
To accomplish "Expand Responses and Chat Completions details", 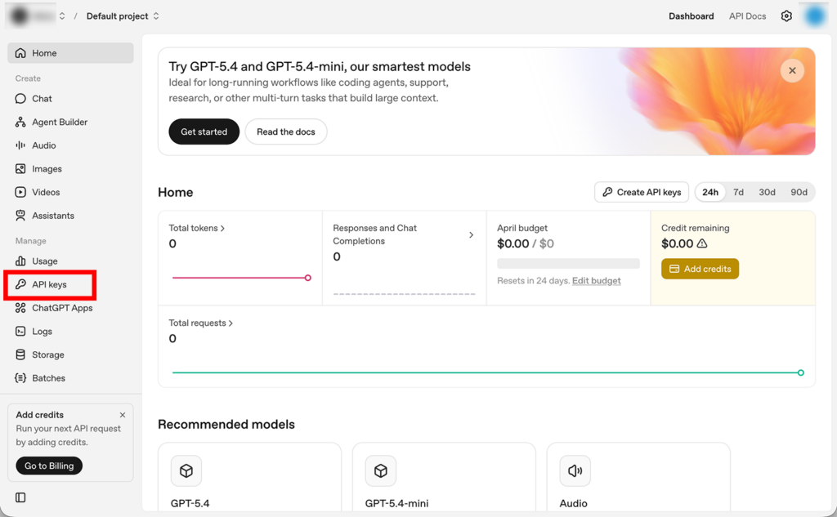I will (x=472, y=234).
